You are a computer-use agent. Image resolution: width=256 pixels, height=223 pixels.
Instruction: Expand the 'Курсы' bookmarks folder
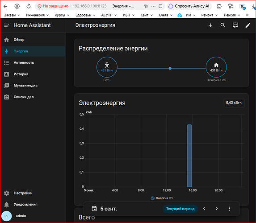pos(62,15)
